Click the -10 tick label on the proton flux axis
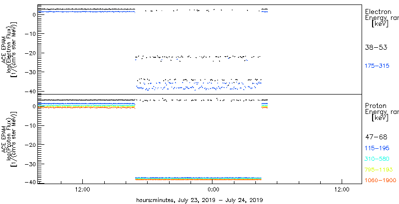 pyautogui.click(x=30, y=125)
